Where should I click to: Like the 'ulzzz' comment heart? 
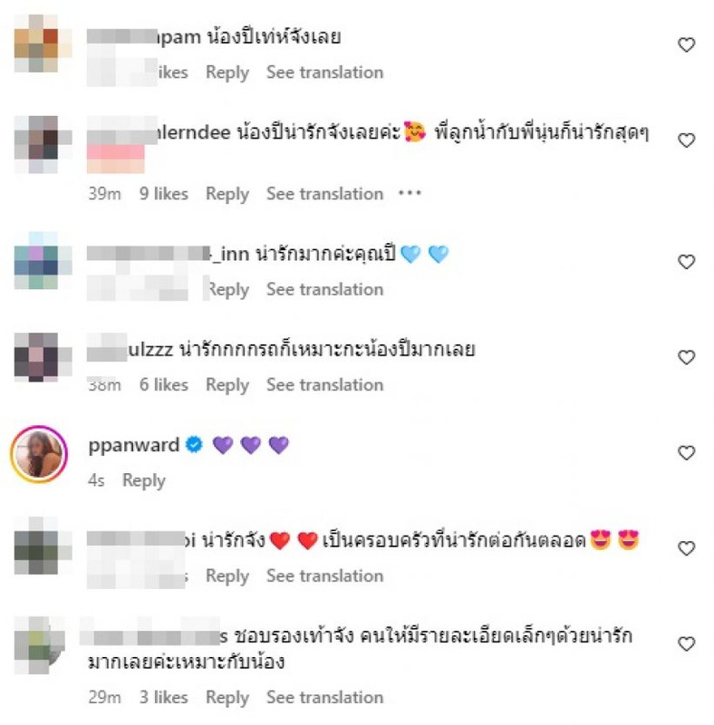pos(686,357)
